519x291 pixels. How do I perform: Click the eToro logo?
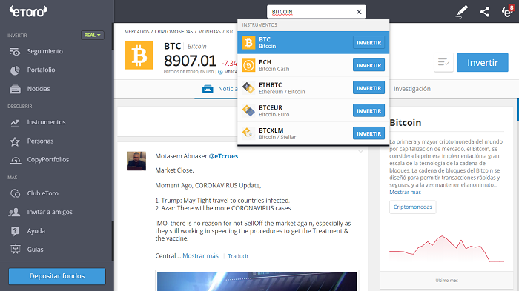pyautogui.click(x=28, y=11)
